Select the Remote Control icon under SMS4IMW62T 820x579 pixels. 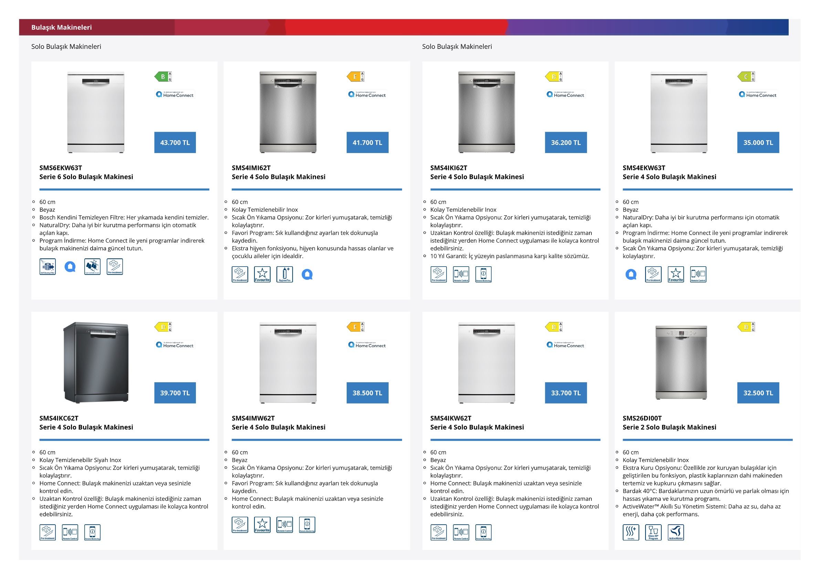click(285, 525)
